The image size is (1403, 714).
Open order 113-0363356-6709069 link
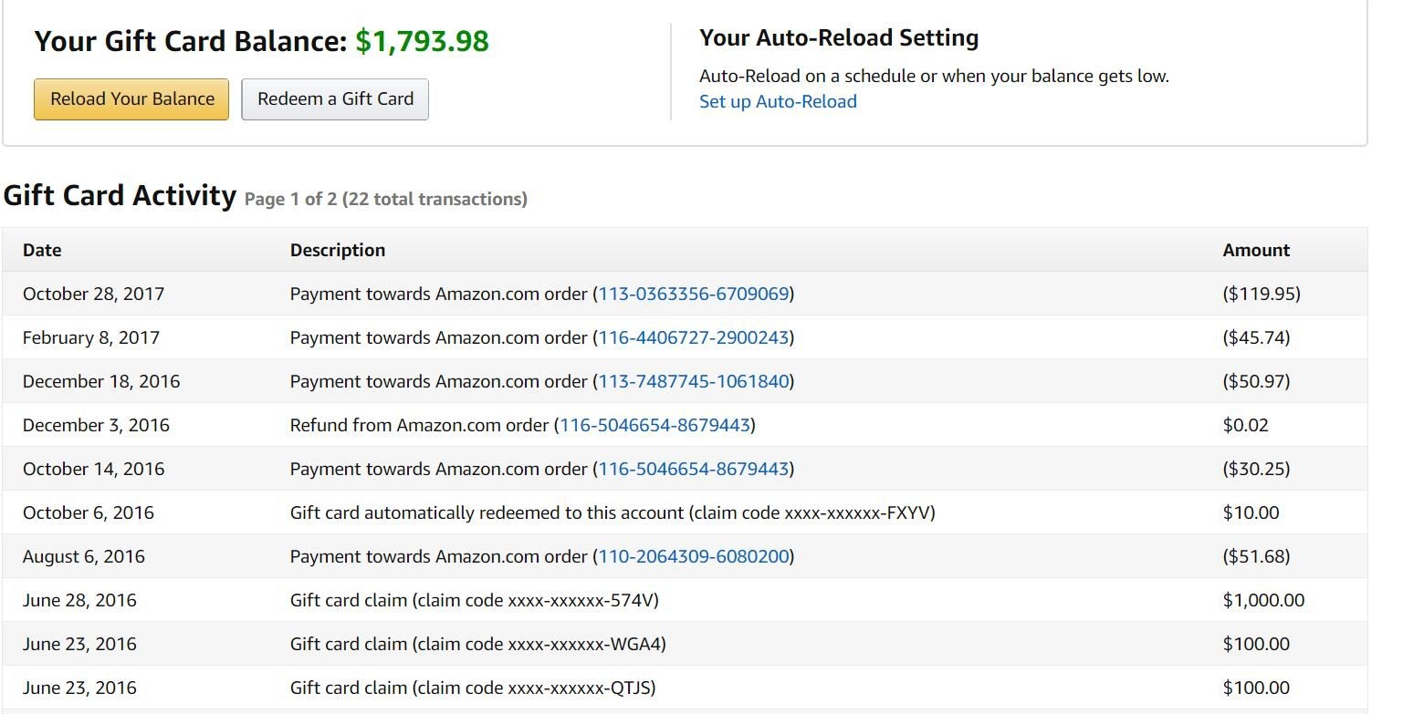pos(694,294)
